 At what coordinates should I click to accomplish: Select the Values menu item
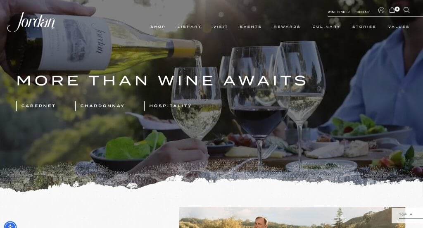point(399,27)
